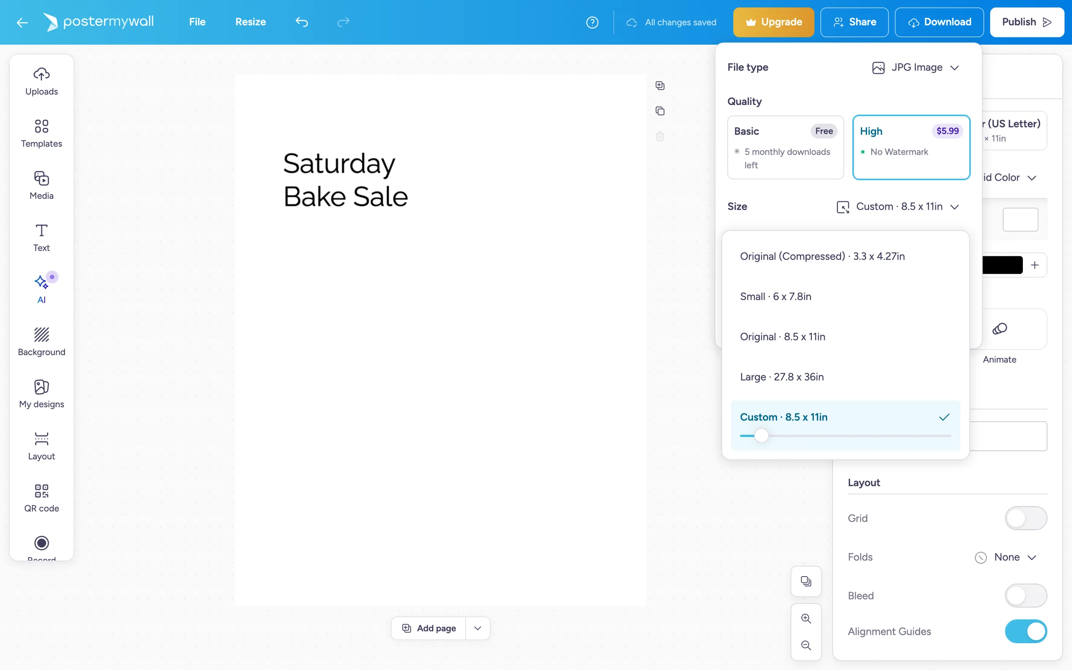Open the layers icon button above zoom
This screenshot has width=1072, height=670.
806,581
